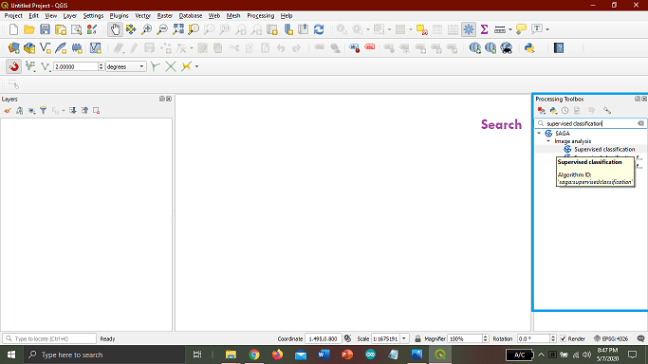Open Python scripts menu in Processing Toolbox

[x=553, y=111]
